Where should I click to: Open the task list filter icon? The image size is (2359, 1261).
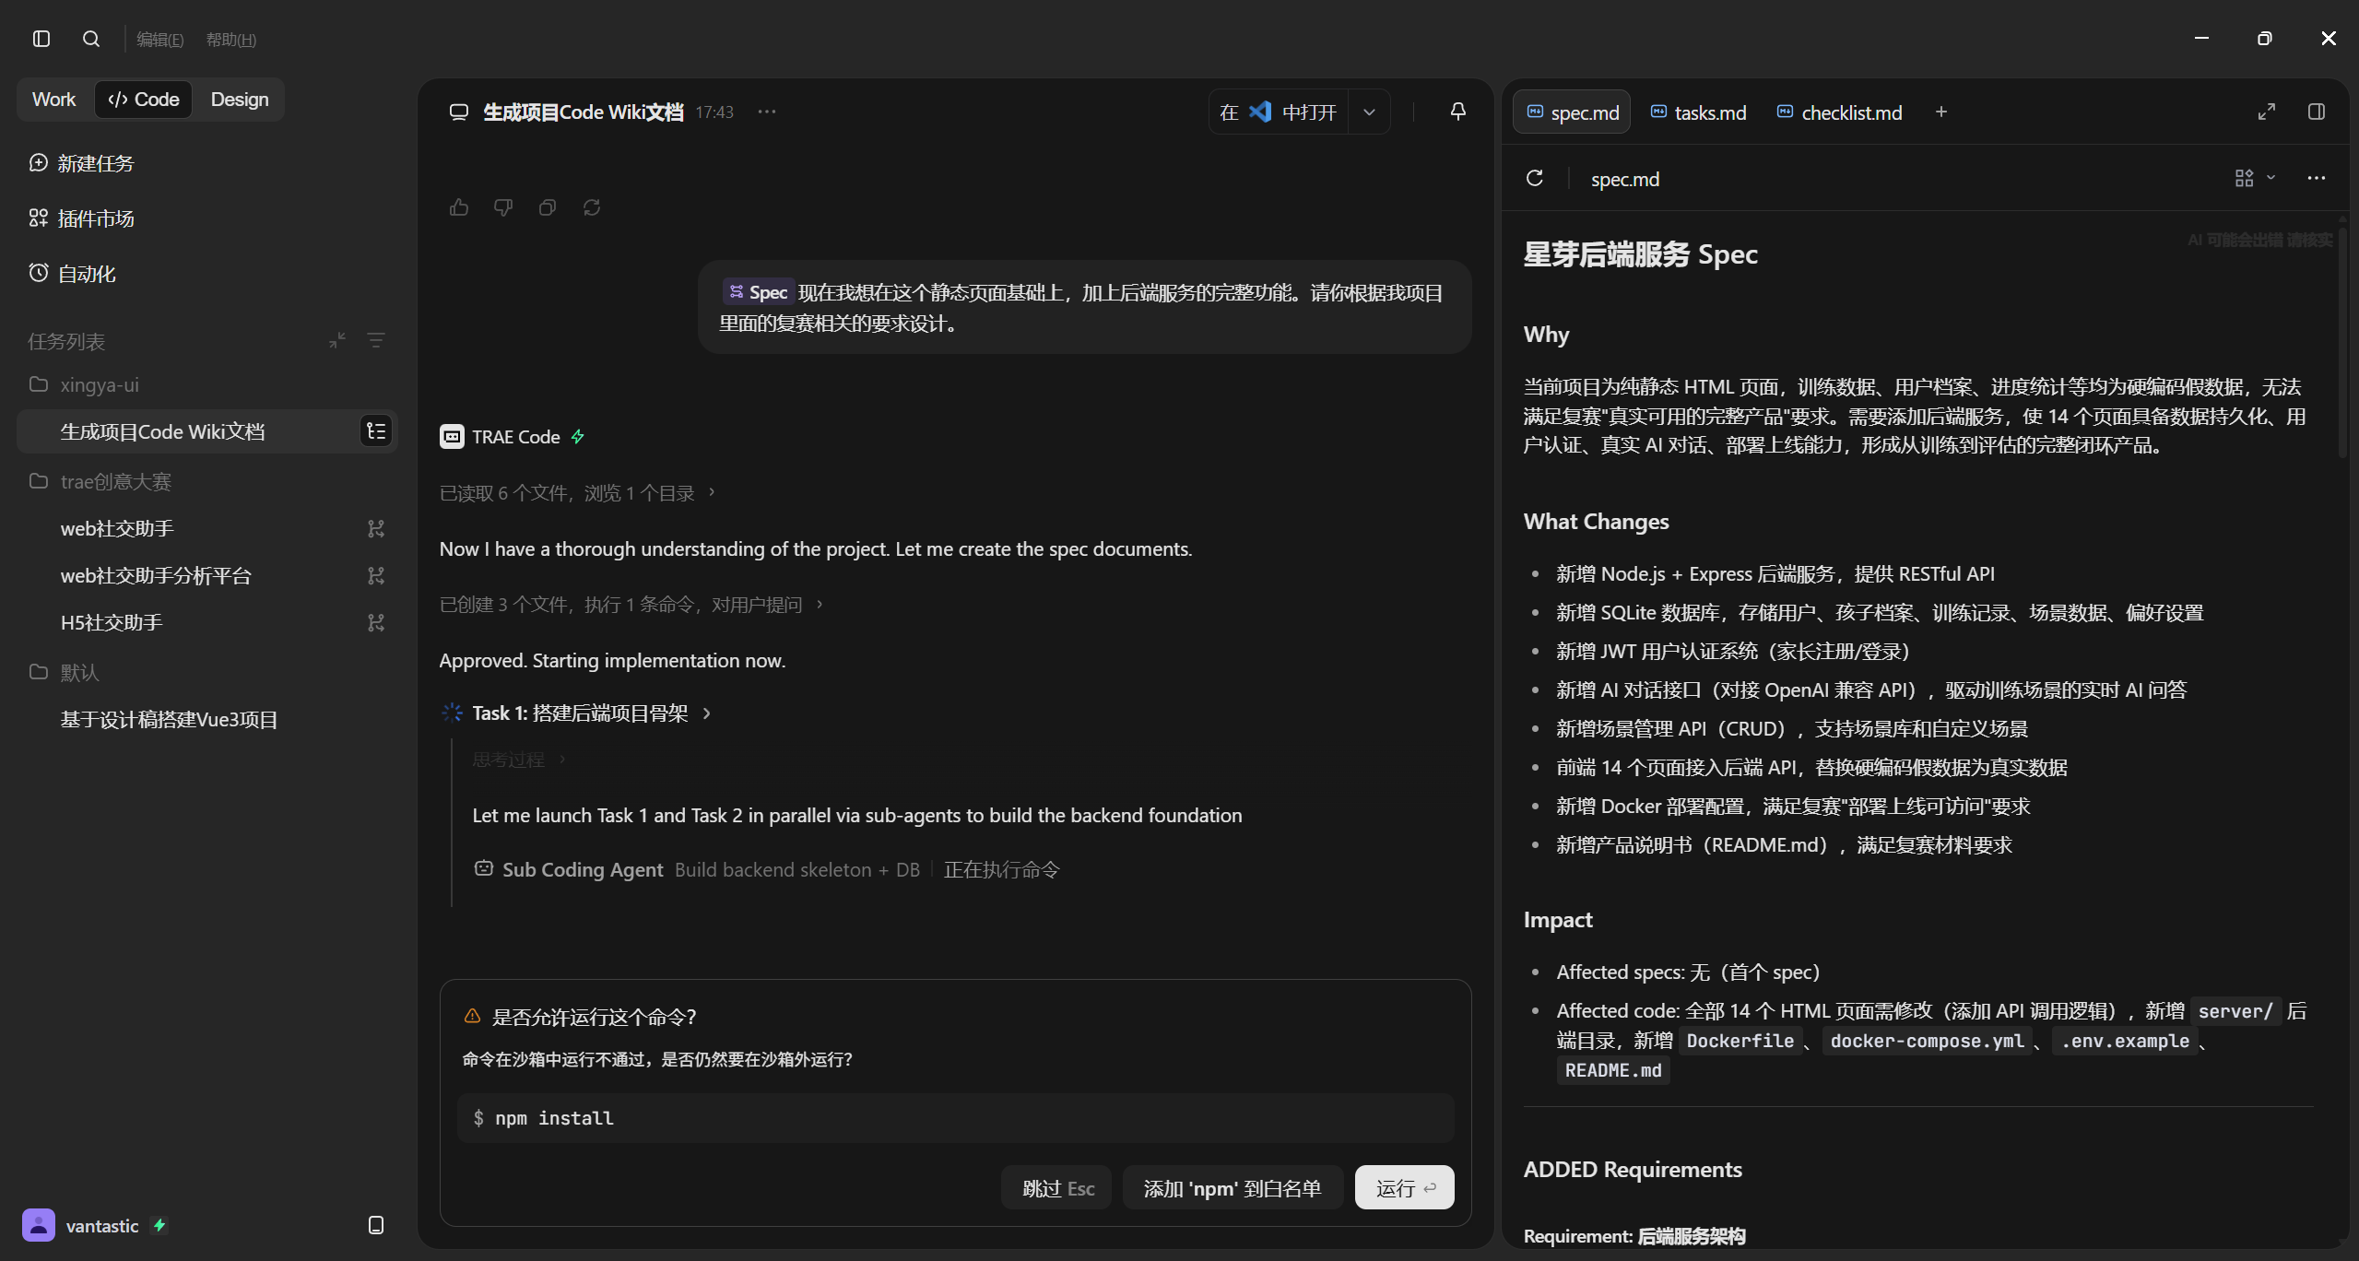coord(376,340)
